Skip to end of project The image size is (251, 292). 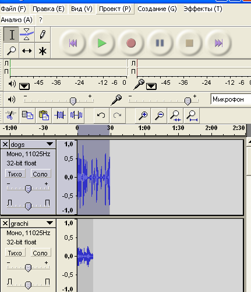[x=218, y=43]
